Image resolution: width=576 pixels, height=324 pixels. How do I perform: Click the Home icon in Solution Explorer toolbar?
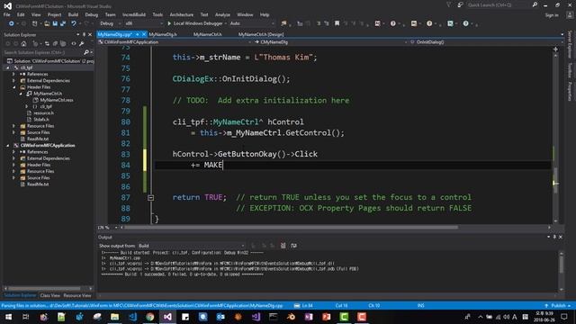click(x=24, y=43)
